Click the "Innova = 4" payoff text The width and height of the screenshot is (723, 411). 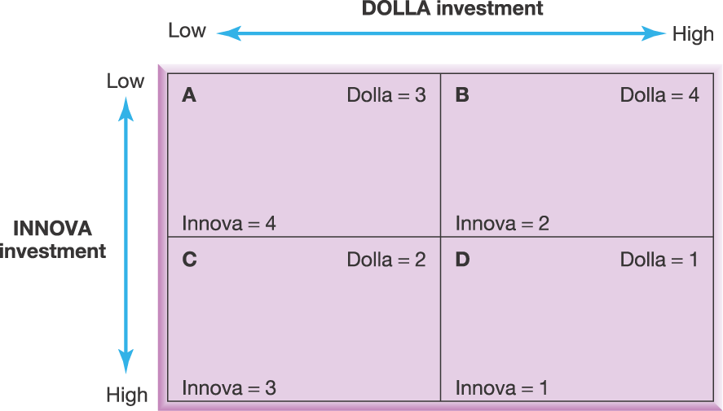point(229,223)
